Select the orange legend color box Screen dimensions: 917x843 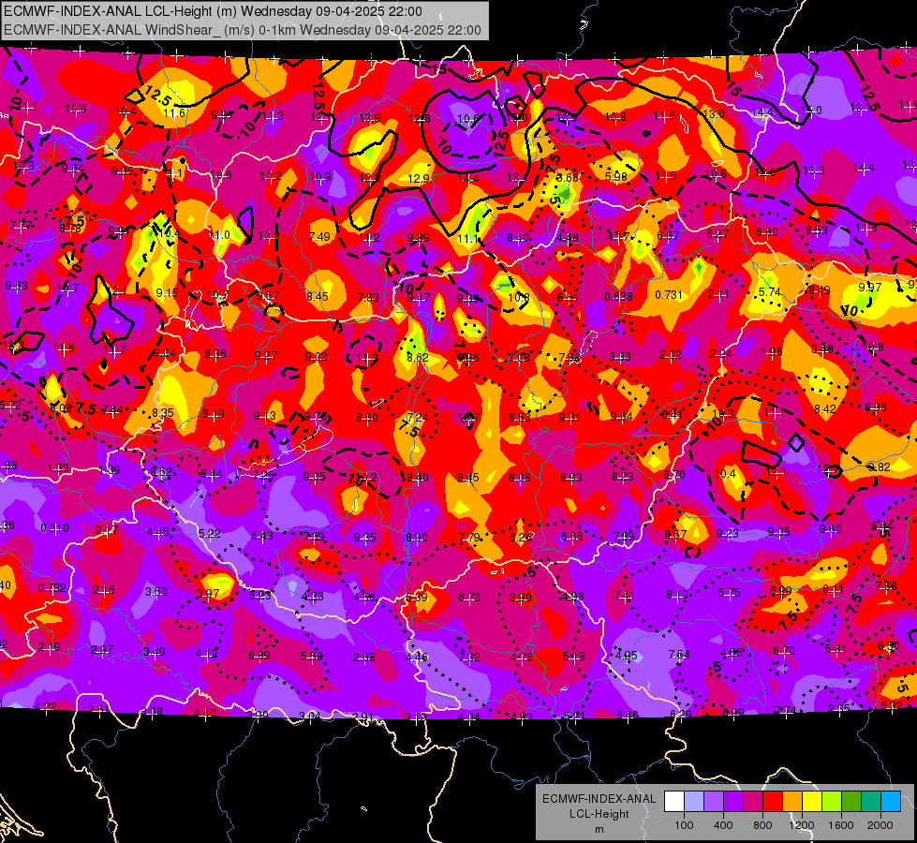(792, 802)
